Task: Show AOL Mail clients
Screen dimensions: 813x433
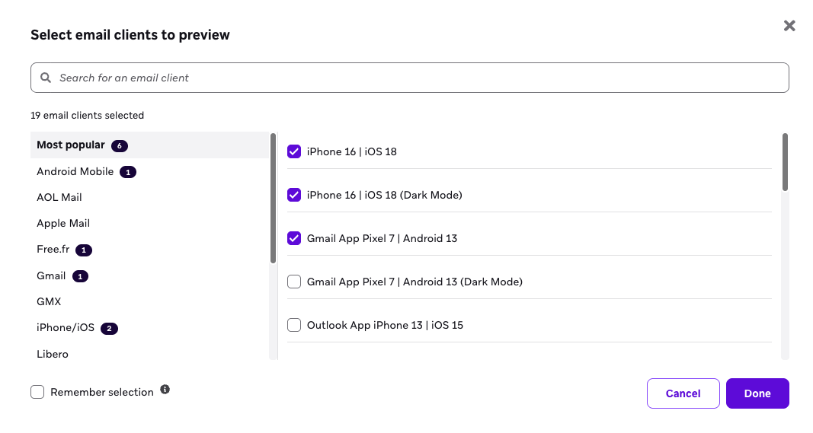Action: pyautogui.click(x=59, y=197)
